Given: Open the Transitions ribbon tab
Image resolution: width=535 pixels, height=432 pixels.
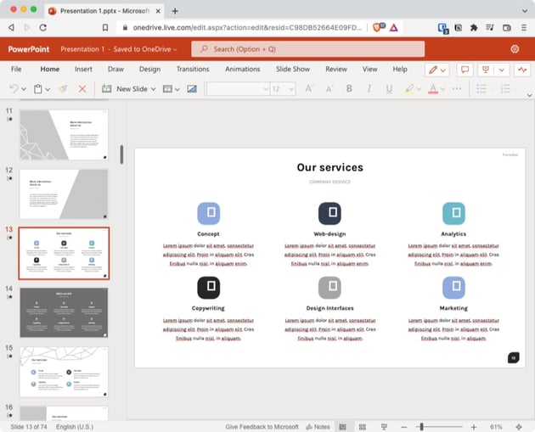Looking at the screenshot, I should (193, 69).
